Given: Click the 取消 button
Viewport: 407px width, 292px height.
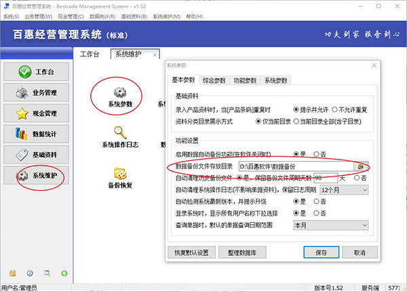Looking at the screenshot, I should coord(360,252).
